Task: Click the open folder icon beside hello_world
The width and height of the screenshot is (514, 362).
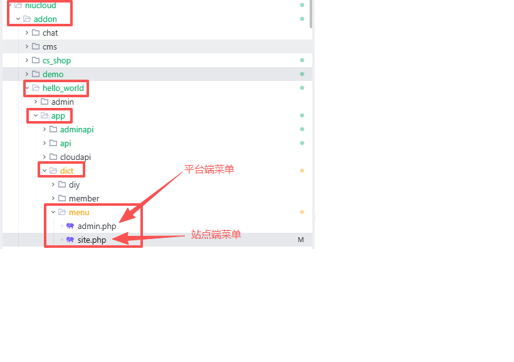Action: coord(36,88)
